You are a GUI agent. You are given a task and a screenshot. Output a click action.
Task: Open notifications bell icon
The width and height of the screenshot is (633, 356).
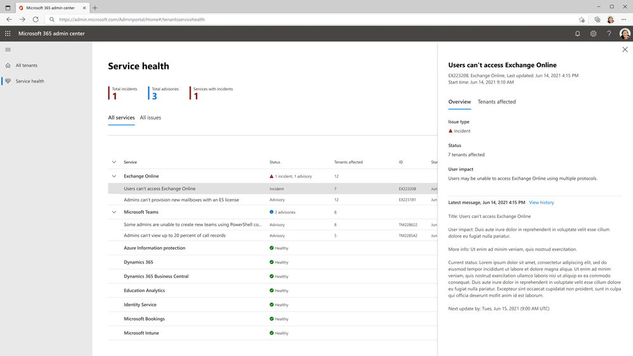[x=577, y=34]
